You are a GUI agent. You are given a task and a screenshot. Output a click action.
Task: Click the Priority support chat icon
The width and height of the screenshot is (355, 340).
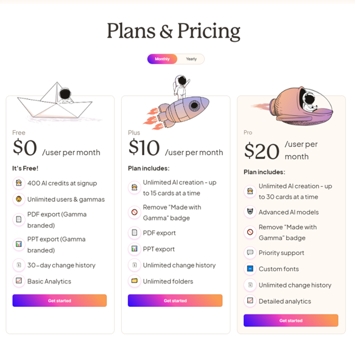(250, 253)
